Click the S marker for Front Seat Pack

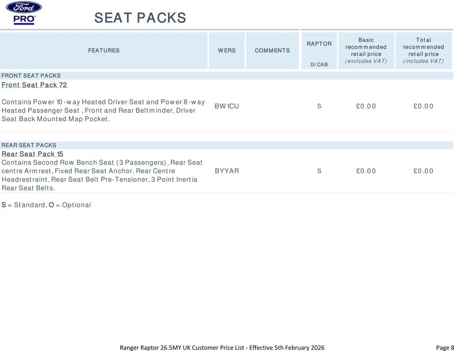pyautogui.click(x=319, y=106)
